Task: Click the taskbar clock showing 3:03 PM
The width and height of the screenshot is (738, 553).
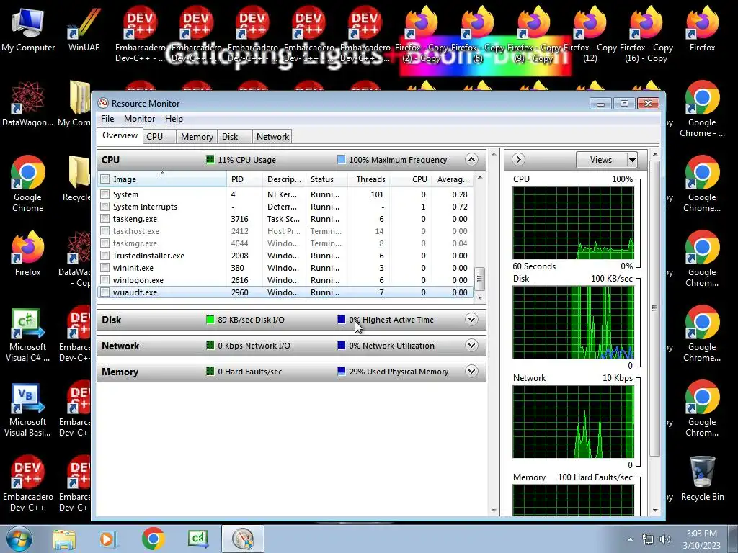Action: coord(701,539)
